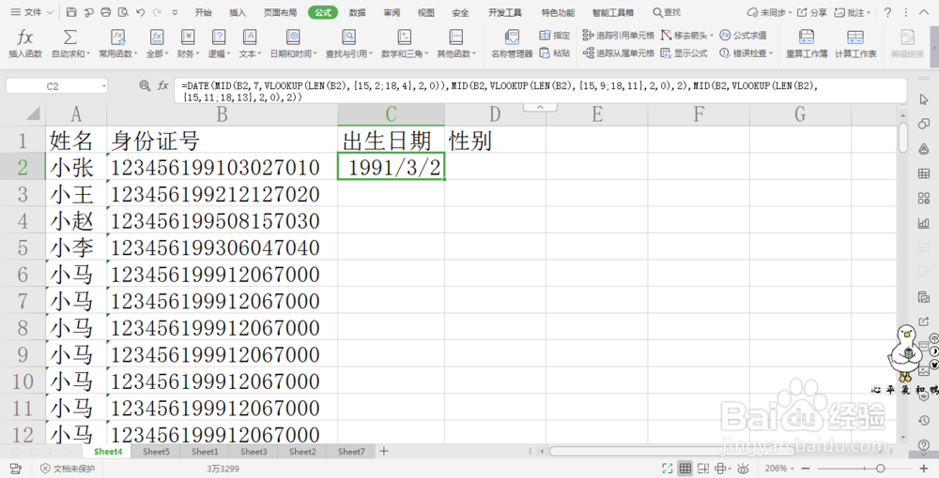
Task: Select column D header
Action: pos(495,114)
